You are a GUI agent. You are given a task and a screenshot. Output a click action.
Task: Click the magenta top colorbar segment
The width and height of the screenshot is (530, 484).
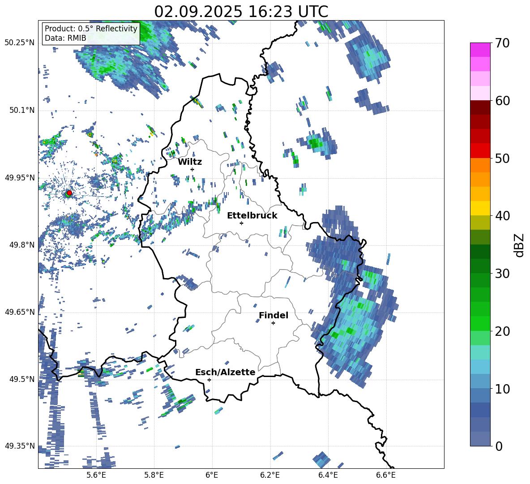[x=480, y=50]
